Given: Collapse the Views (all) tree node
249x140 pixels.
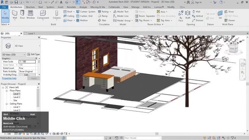Looking at the screenshot, I should (x=3, y=87).
